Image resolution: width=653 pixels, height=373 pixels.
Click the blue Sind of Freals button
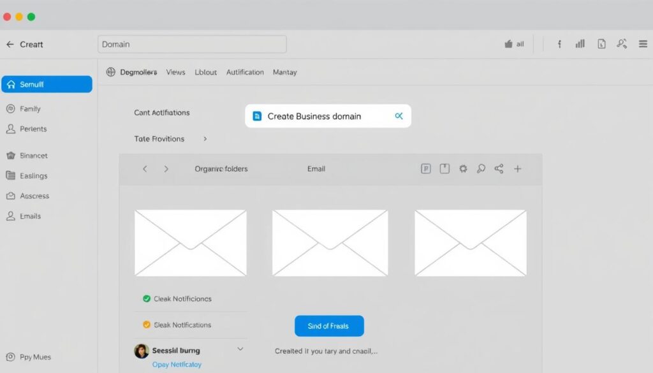329,325
